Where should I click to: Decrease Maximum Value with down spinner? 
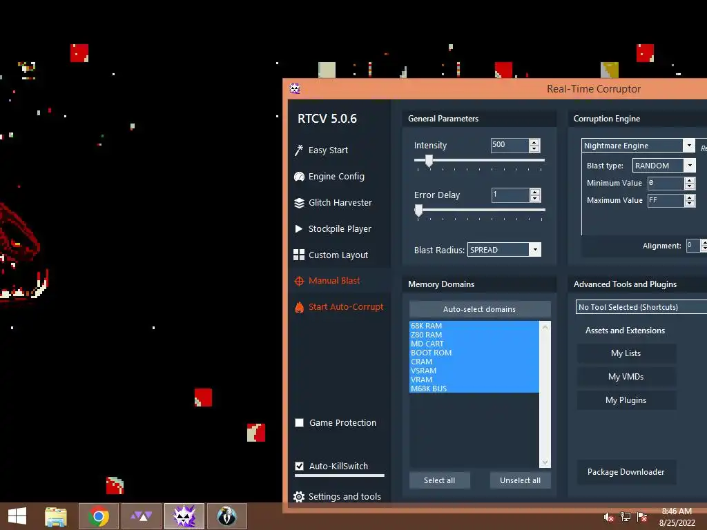690,204
